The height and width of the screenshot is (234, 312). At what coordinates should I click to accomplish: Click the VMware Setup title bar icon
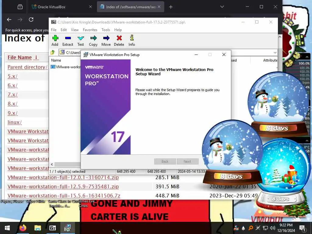tap(86, 55)
